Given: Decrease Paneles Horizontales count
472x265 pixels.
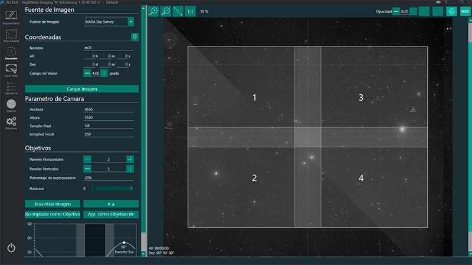Looking at the screenshot, I should tap(87, 159).
